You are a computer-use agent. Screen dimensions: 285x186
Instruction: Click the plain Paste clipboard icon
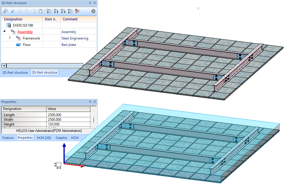(27, 11)
